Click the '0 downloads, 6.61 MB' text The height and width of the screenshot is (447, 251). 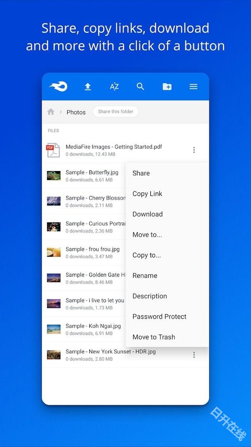click(89, 180)
